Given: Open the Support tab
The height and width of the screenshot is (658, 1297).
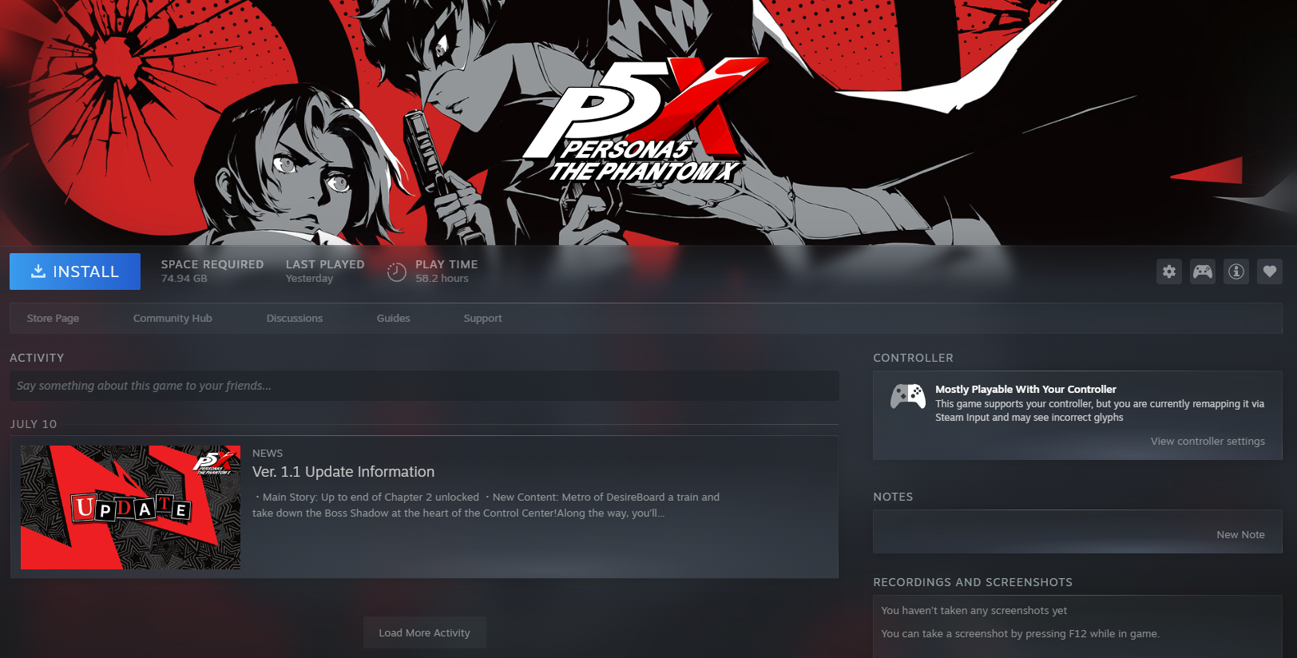Looking at the screenshot, I should coord(483,318).
